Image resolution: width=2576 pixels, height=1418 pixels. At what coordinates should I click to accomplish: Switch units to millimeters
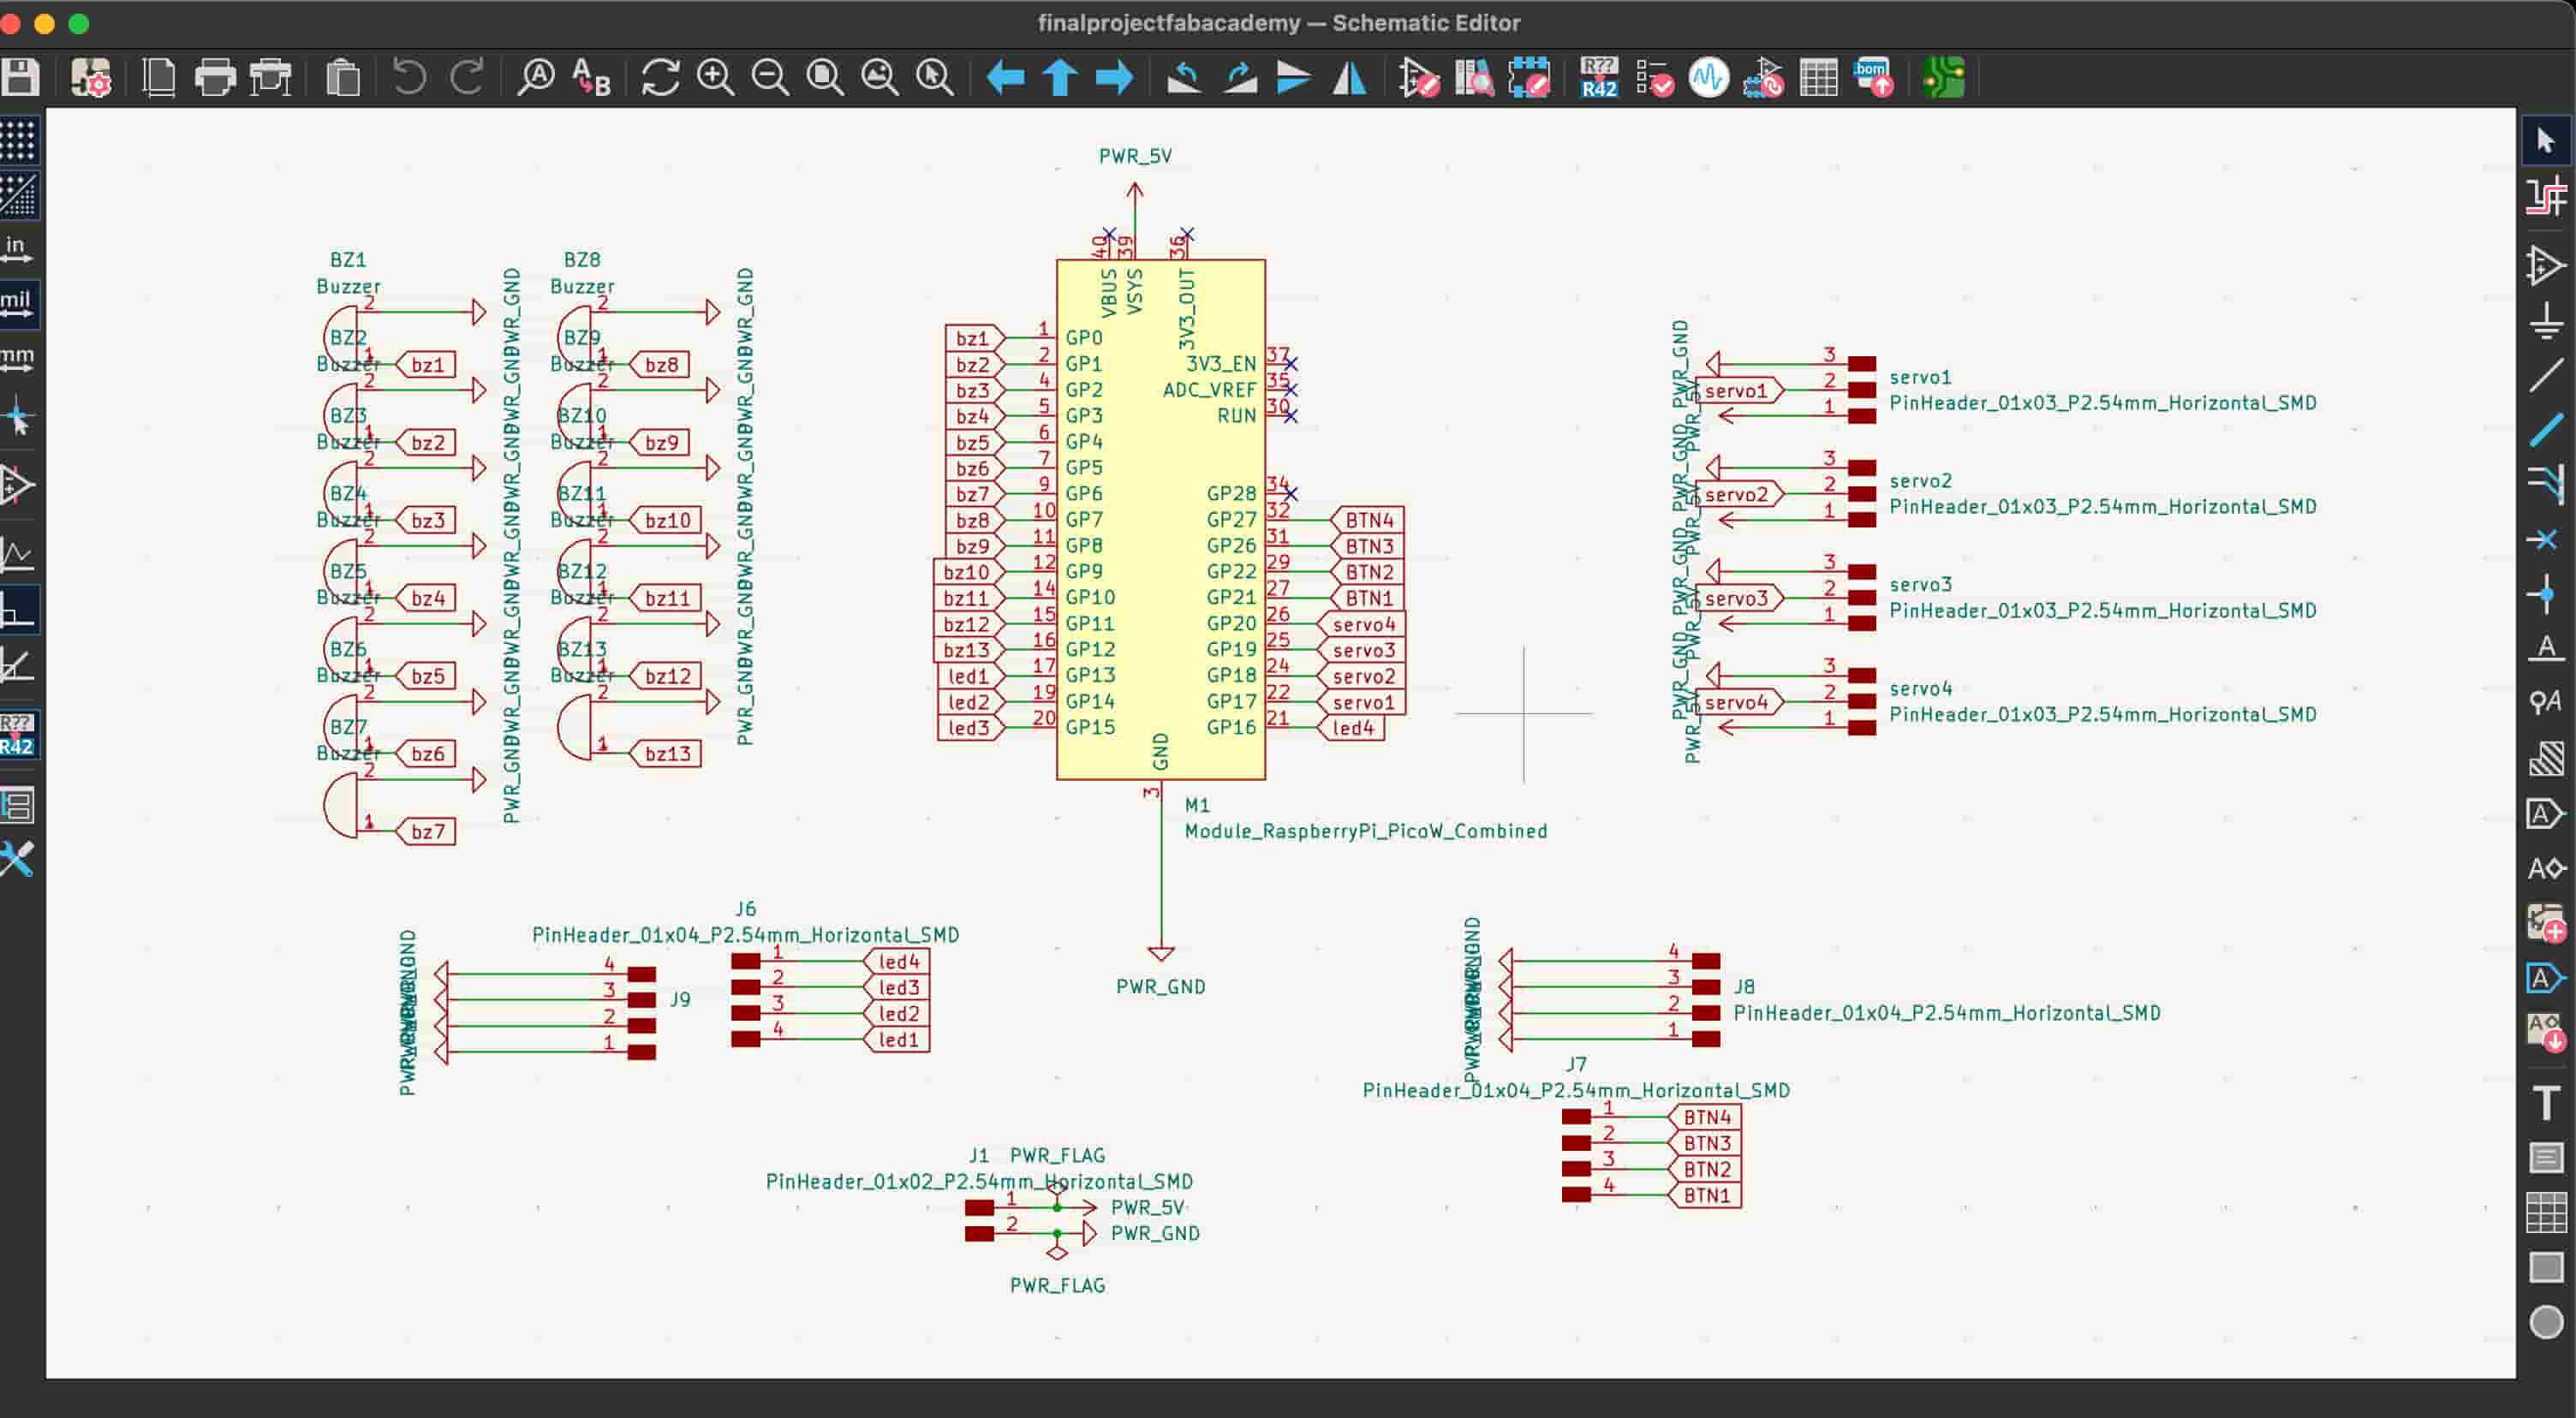click(x=18, y=359)
